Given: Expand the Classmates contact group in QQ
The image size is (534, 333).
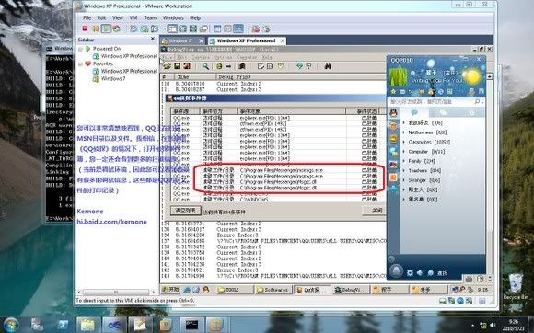Looking at the screenshot, I should (404, 142).
